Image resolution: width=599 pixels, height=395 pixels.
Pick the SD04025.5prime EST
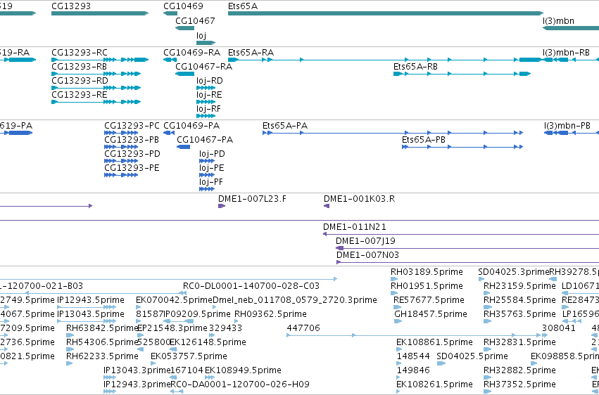[472, 356]
